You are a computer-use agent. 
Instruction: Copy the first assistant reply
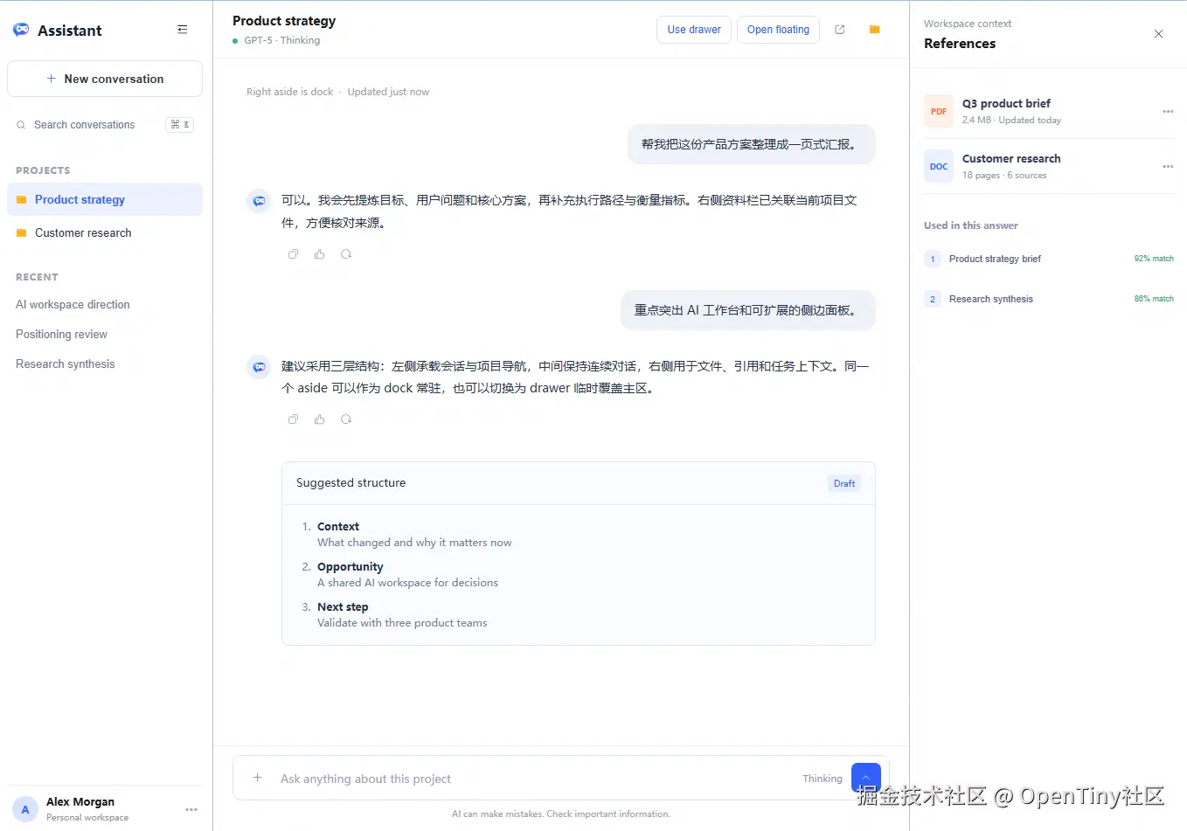pos(294,254)
